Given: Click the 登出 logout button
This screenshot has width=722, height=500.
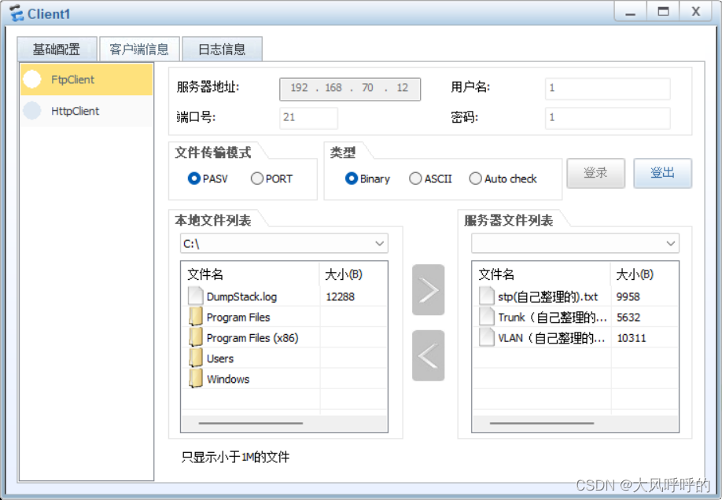Looking at the screenshot, I should point(662,173).
